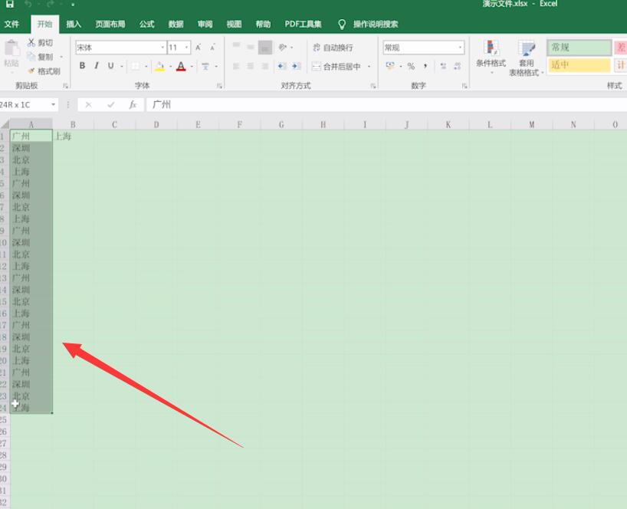
Task: Click the Cut (剪切) scissors icon
Action: (31, 43)
